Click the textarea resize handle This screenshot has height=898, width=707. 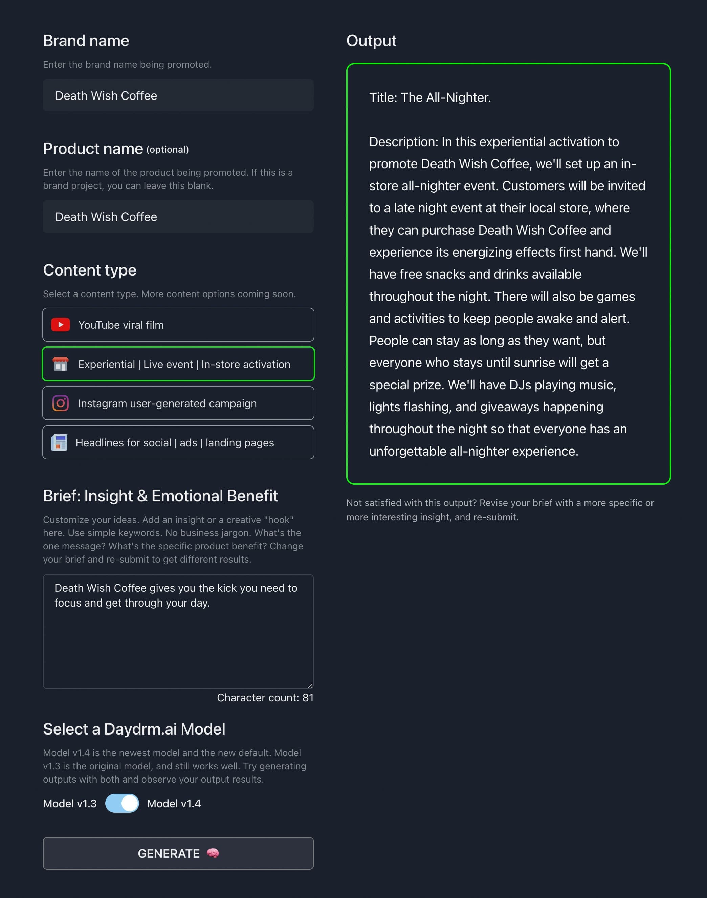click(x=310, y=685)
